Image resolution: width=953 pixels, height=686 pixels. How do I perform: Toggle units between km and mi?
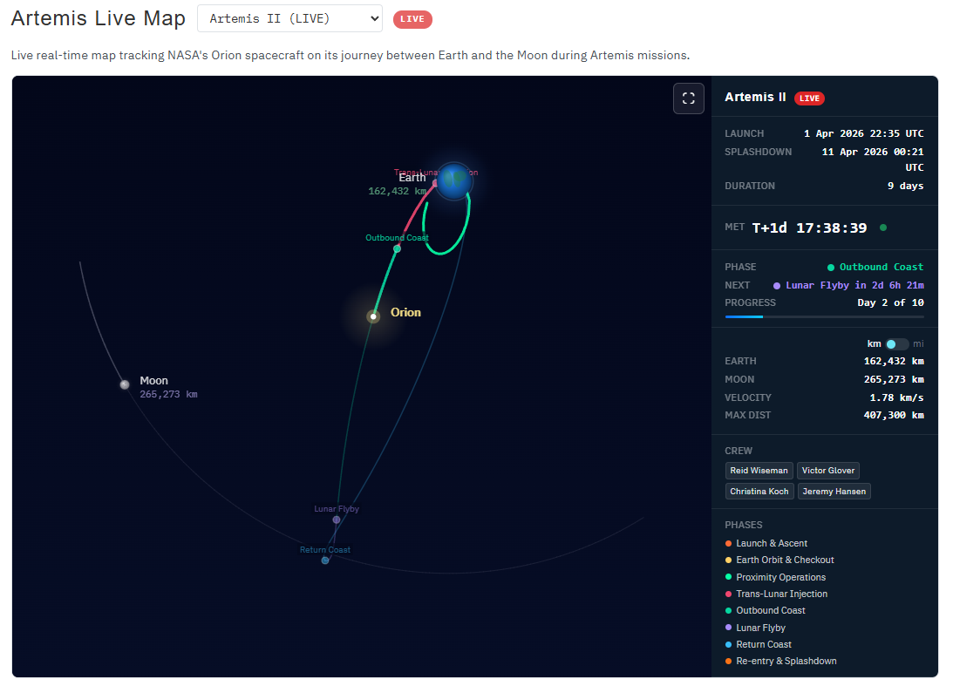(x=896, y=344)
